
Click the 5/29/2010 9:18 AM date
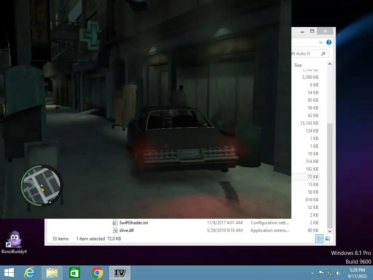point(224,230)
